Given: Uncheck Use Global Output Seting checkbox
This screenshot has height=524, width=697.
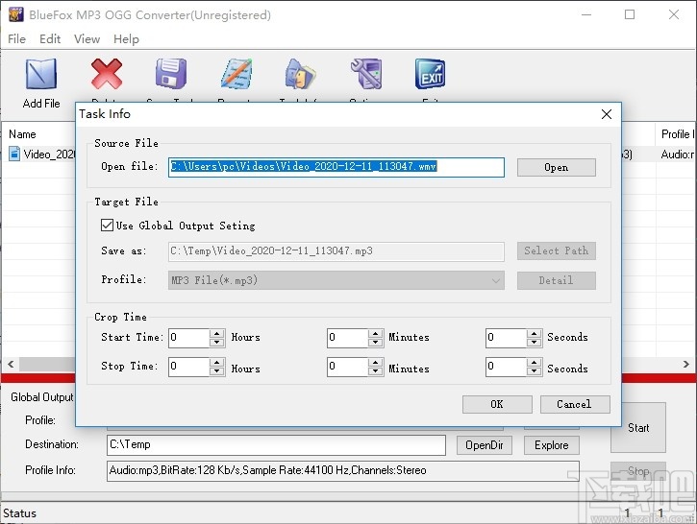Looking at the screenshot, I should [x=107, y=225].
